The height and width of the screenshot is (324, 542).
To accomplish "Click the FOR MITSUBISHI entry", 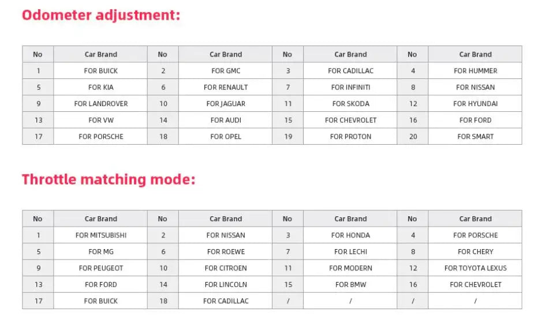I will 101,235.
